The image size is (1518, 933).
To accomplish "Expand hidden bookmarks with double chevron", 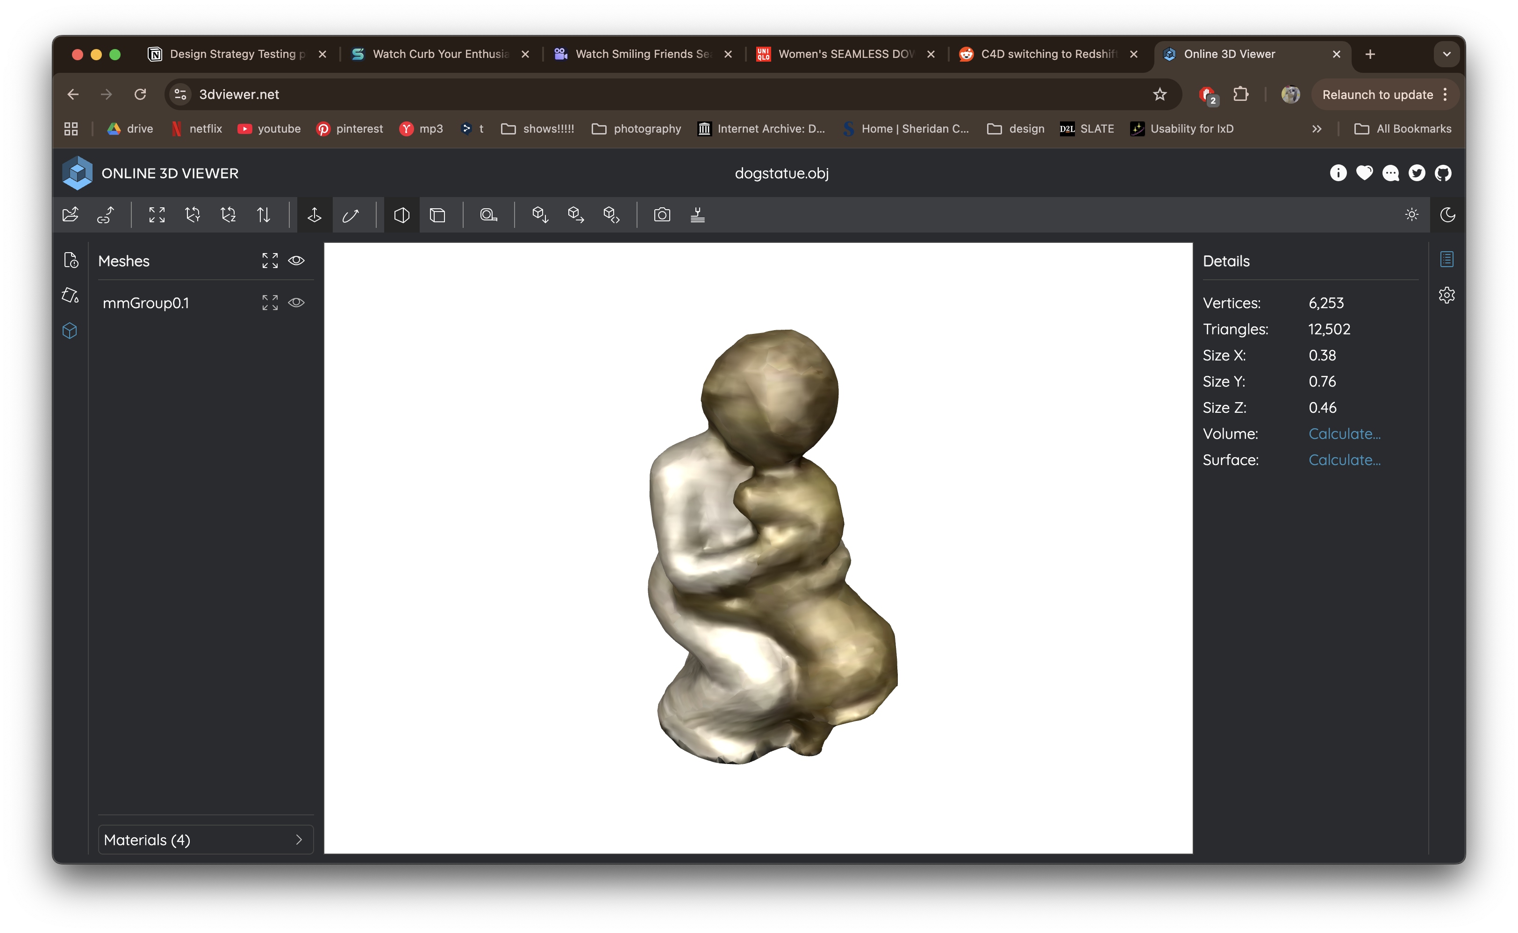I will [1317, 129].
